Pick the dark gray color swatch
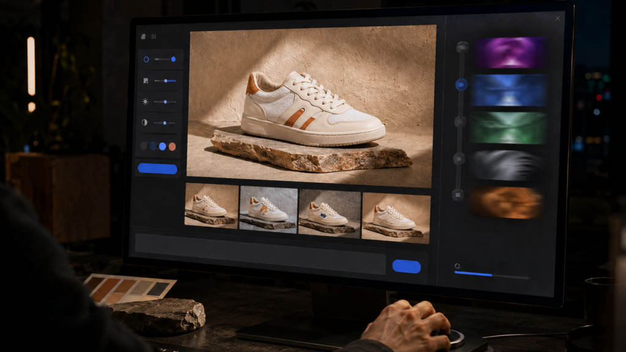This screenshot has width=626, height=352. tap(144, 146)
